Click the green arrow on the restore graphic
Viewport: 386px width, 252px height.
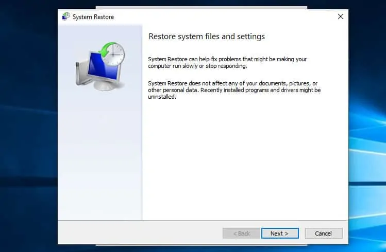point(106,50)
